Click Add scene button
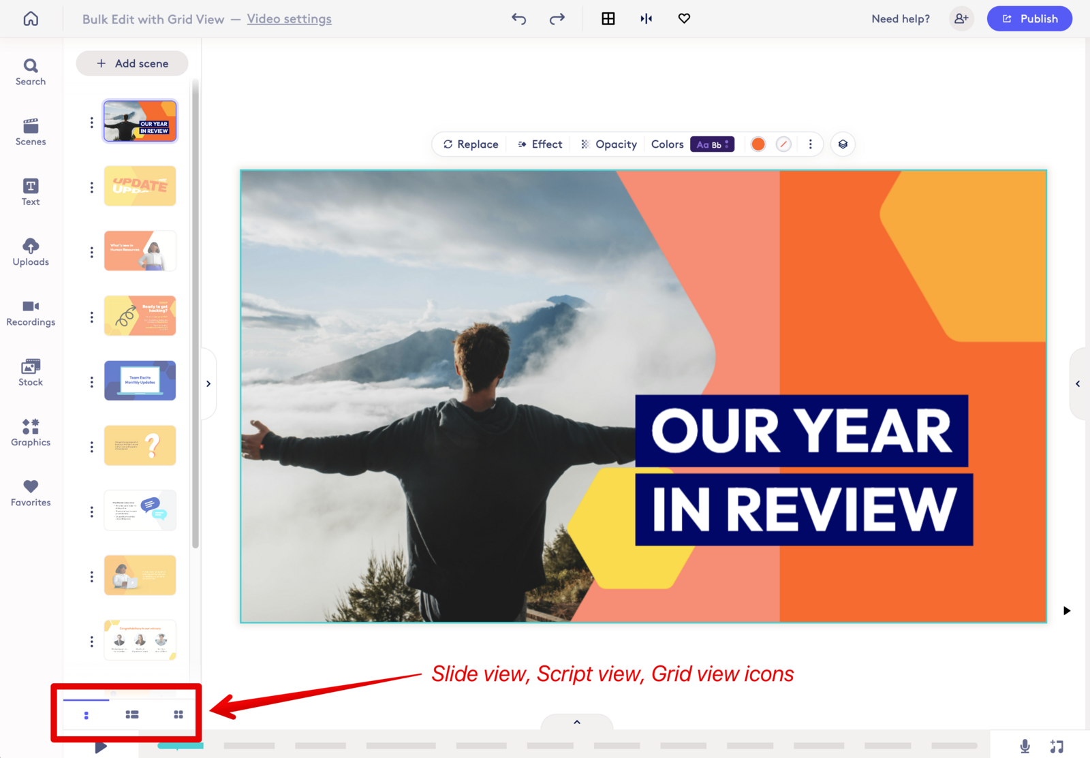This screenshot has width=1090, height=758. coord(132,63)
